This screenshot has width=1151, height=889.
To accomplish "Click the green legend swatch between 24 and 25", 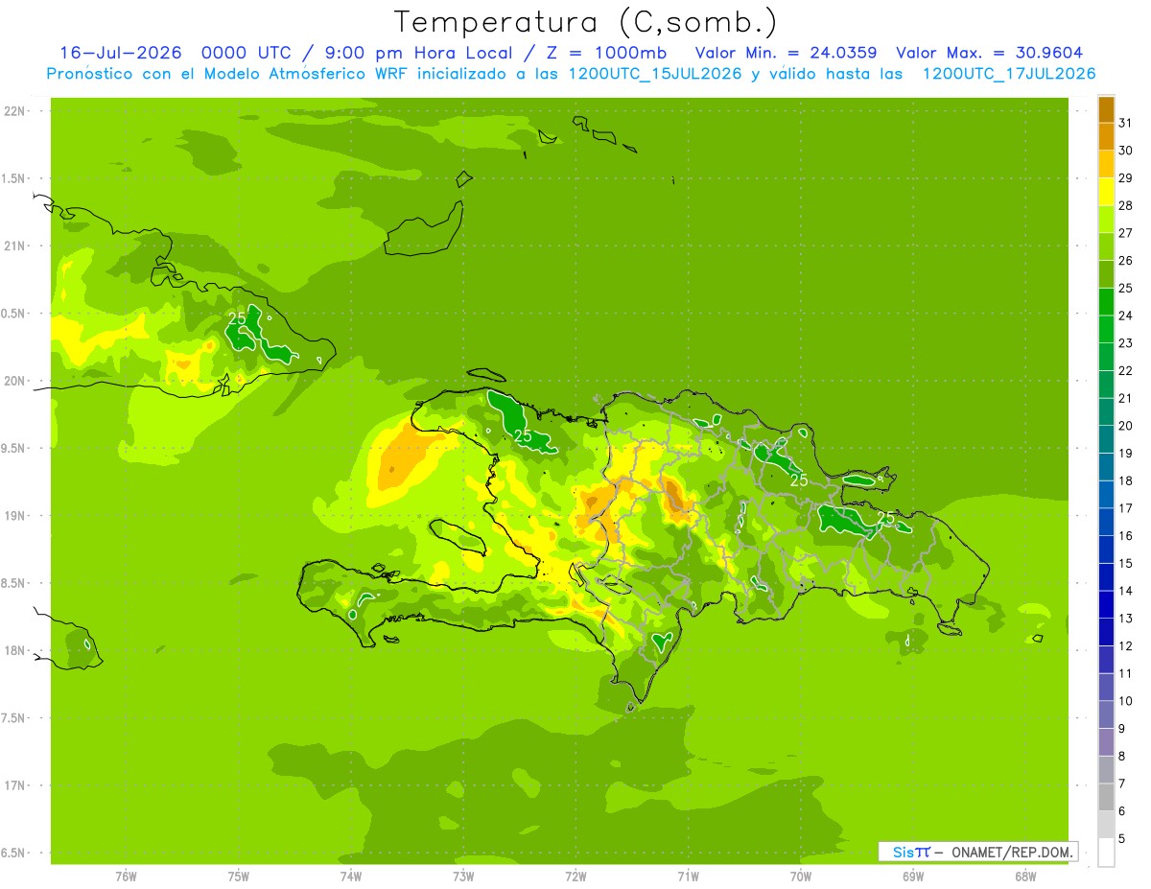I will (x=1106, y=302).
